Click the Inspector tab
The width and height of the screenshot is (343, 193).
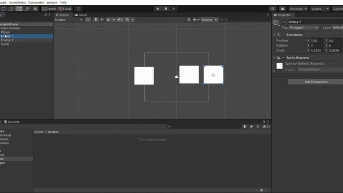tap(282, 15)
